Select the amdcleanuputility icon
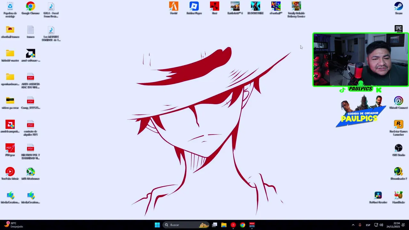 (10, 126)
